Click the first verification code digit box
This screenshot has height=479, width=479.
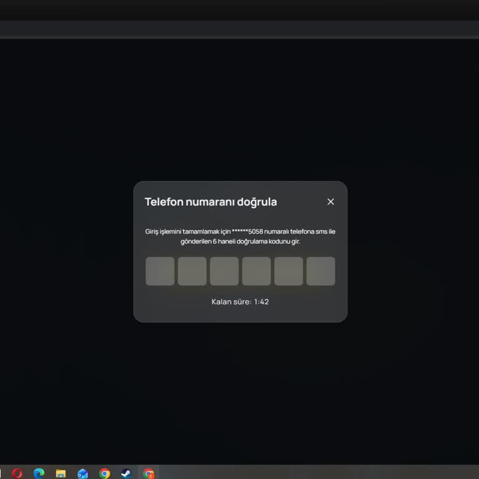click(x=160, y=271)
